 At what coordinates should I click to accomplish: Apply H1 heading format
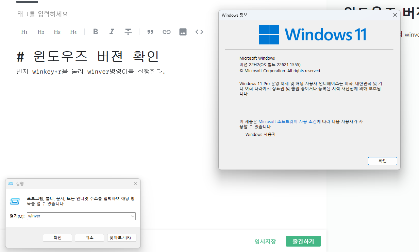pyautogui.click(x=24, y=32)
